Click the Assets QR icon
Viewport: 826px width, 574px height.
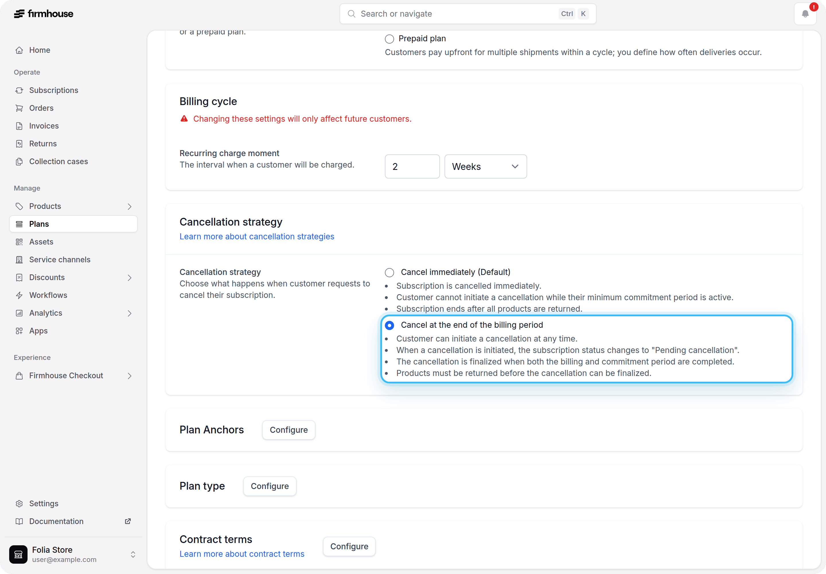pyautogui.click(x=20, y=242)
